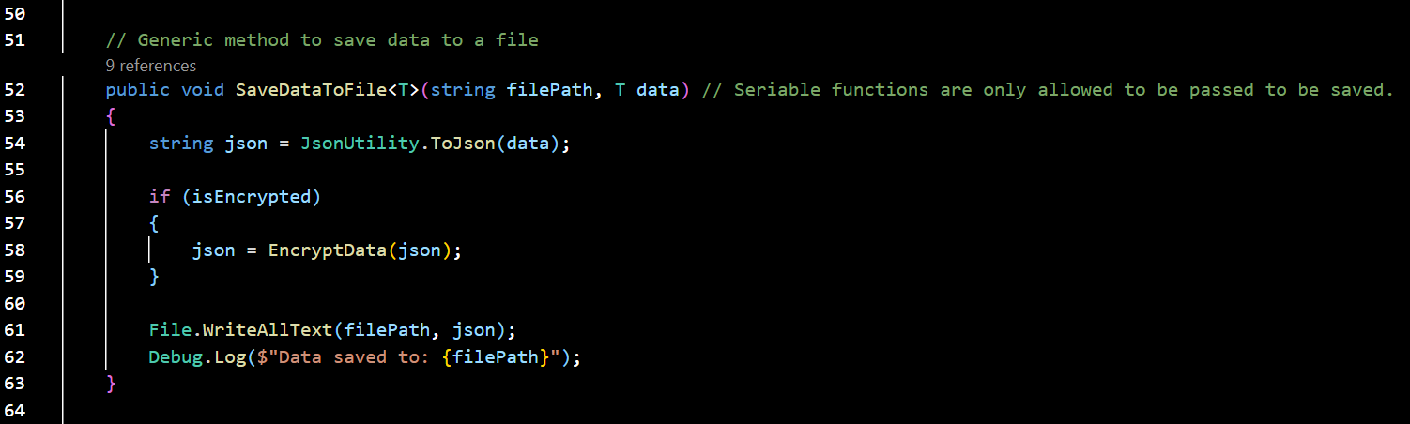Viewport: 1410px width, 424px height.
Task: Click the isEncrypted condition variable
Action: click(252, 197)
